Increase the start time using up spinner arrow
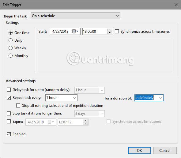 pos(110,30)
